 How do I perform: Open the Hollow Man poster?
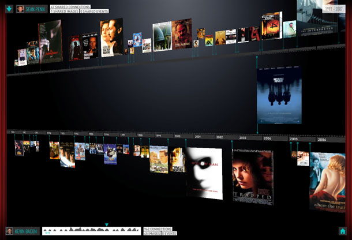click(204, 173)
